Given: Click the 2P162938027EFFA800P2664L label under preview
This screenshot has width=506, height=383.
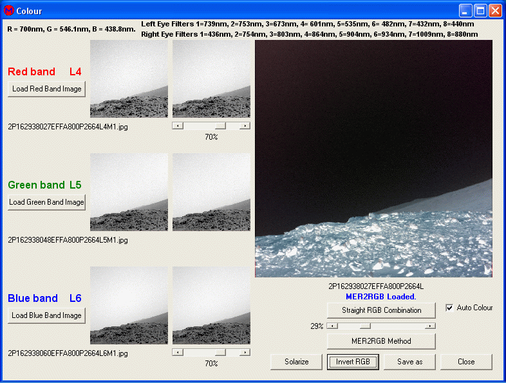Looking at the screenshot, I should (x=376, y=286).
